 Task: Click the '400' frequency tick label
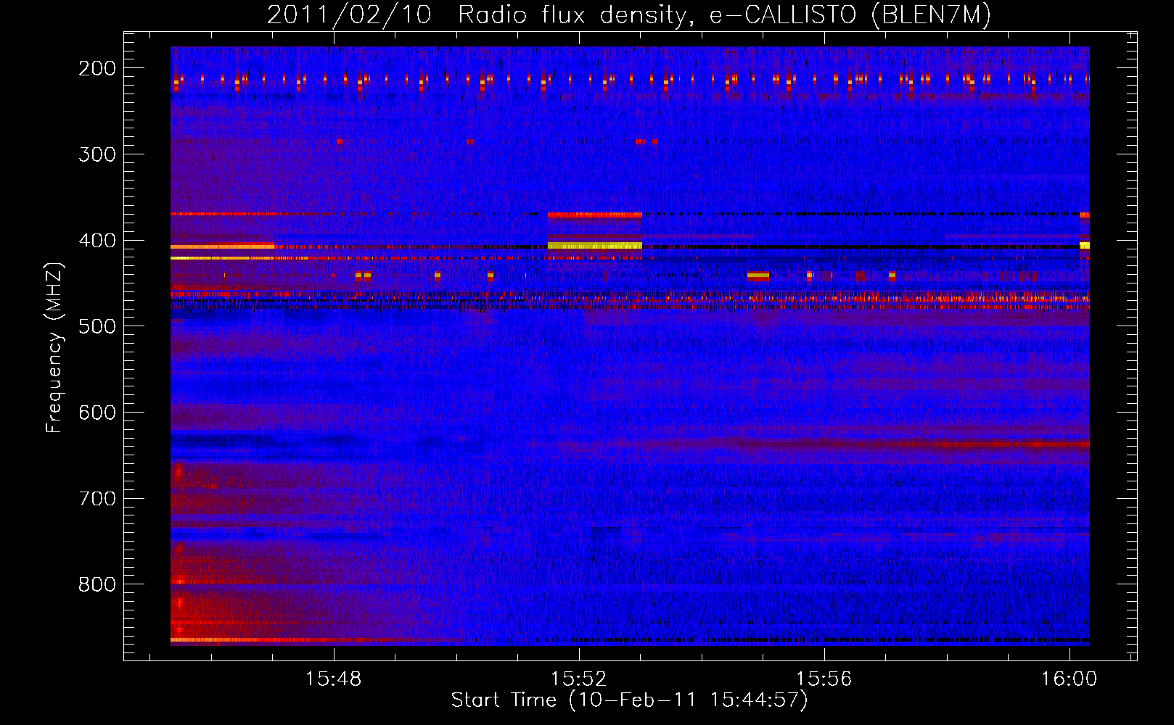(x=97, y=241)
